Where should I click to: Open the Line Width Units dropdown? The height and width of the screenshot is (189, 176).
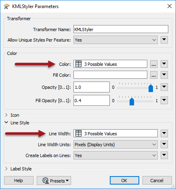coord(115,145)
